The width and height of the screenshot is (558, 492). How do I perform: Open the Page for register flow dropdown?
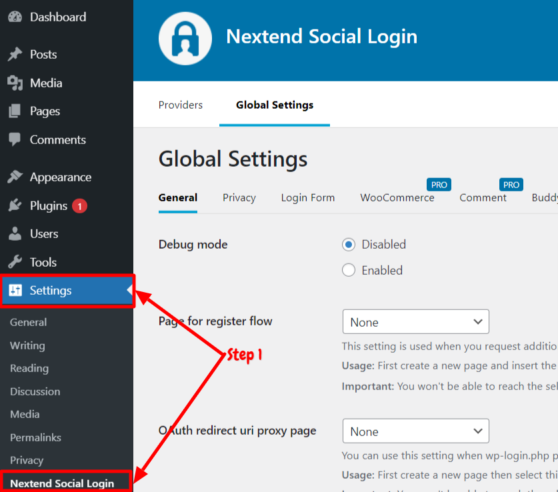click(x=415, y=322)
